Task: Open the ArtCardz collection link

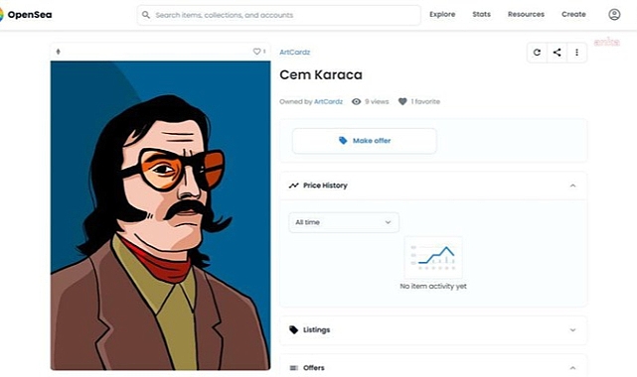Action: (x=294, y=53)
